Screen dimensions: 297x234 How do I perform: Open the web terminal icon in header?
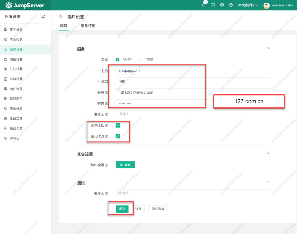(x=213, y=5)
